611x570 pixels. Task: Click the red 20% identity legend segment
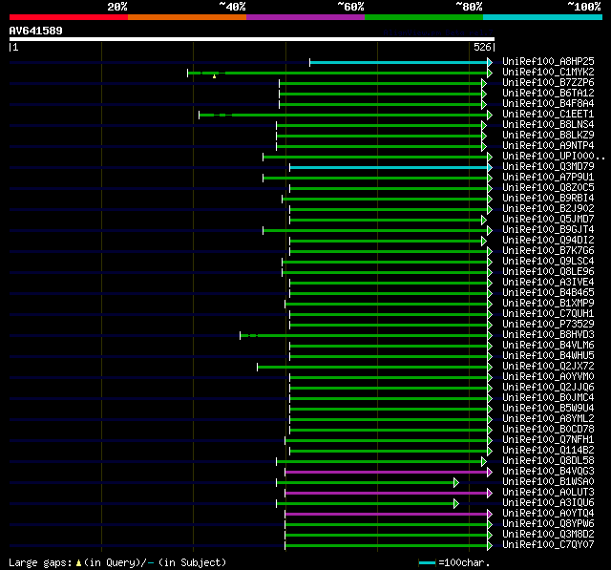click(69, 16)
